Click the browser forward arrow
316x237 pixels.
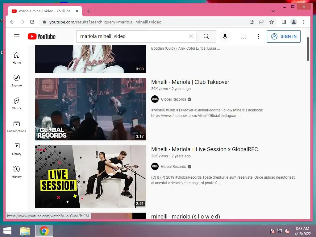pos(22,22)
